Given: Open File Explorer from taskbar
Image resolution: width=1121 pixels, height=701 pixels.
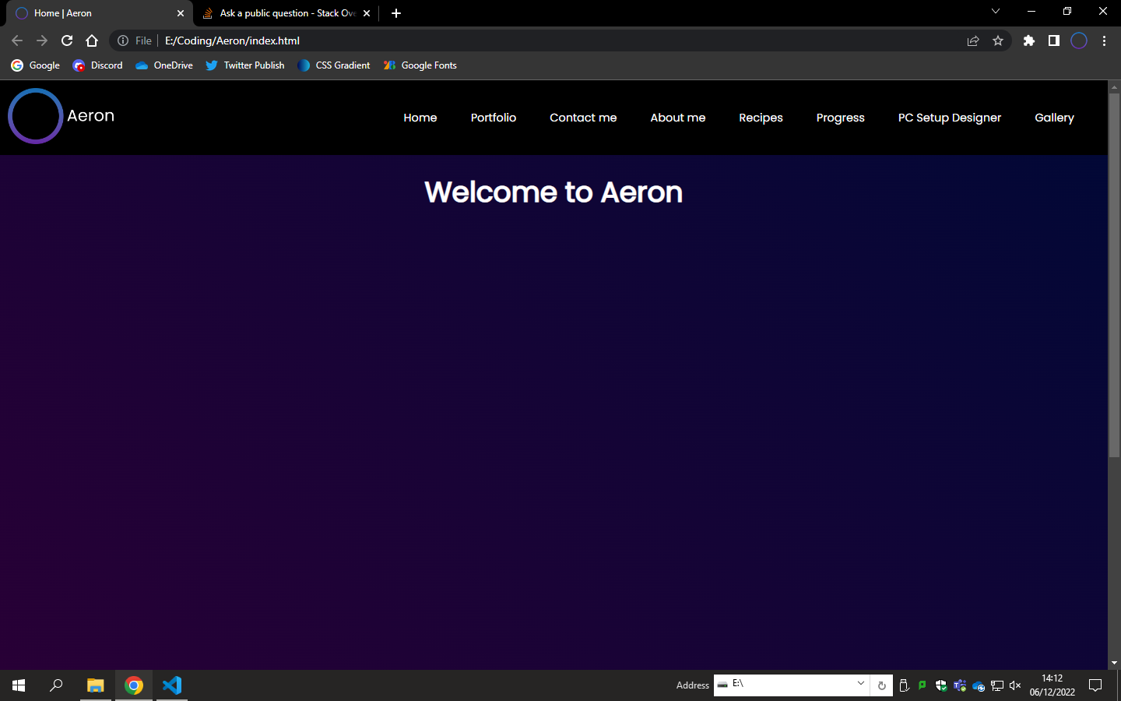Looking at the screenshot, I should click(x=95, y=685).
